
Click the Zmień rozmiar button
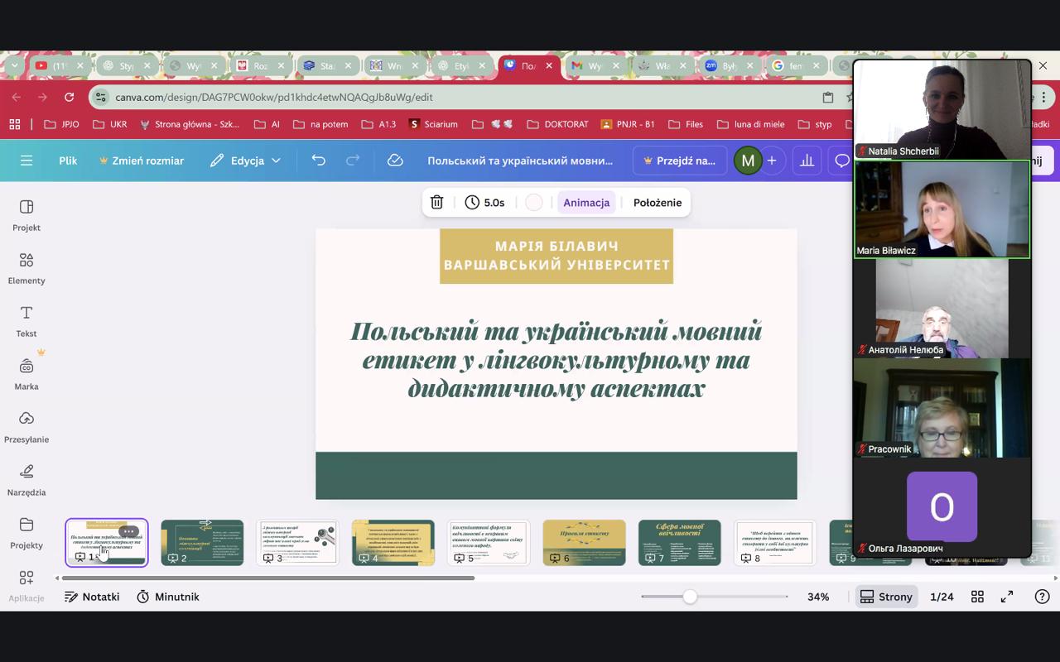(141, 161)
